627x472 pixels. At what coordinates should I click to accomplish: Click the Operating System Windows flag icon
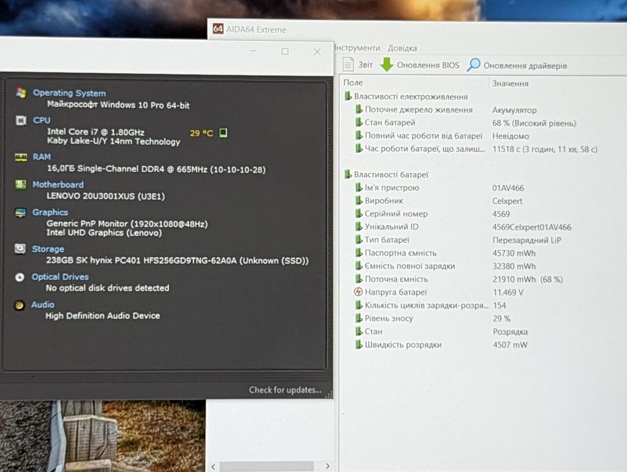[x=21, y=93]
